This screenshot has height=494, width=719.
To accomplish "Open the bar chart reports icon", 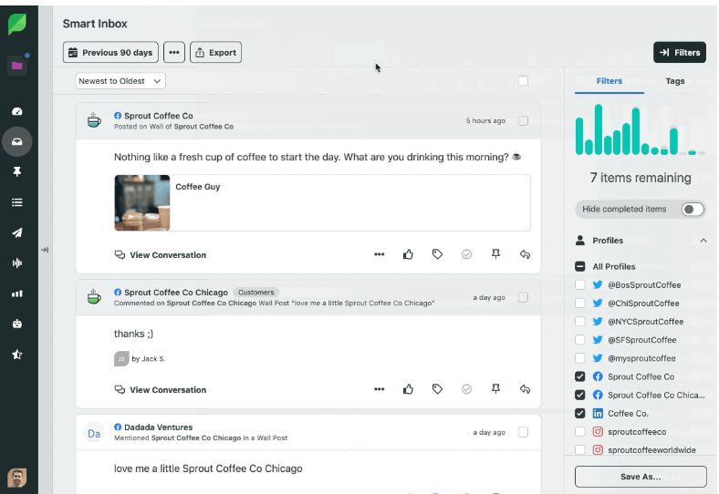I will [17, 293].
